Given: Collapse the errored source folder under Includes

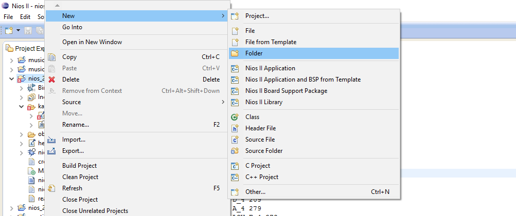Looking at the screenshot, I should point(22,107).
